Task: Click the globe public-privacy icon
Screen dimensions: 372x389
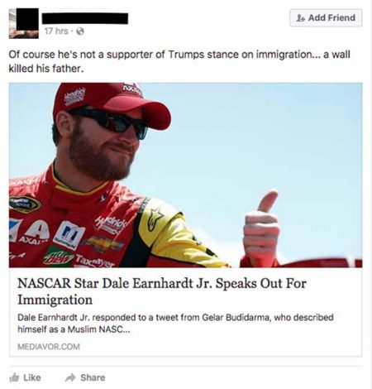Action: click(x=80, y=31)
